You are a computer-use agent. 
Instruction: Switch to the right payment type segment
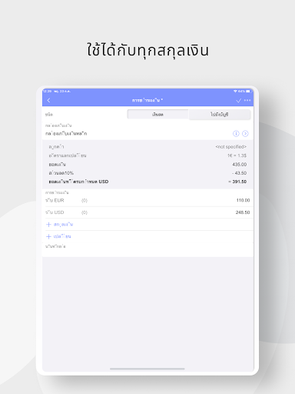tap(220, 115)
